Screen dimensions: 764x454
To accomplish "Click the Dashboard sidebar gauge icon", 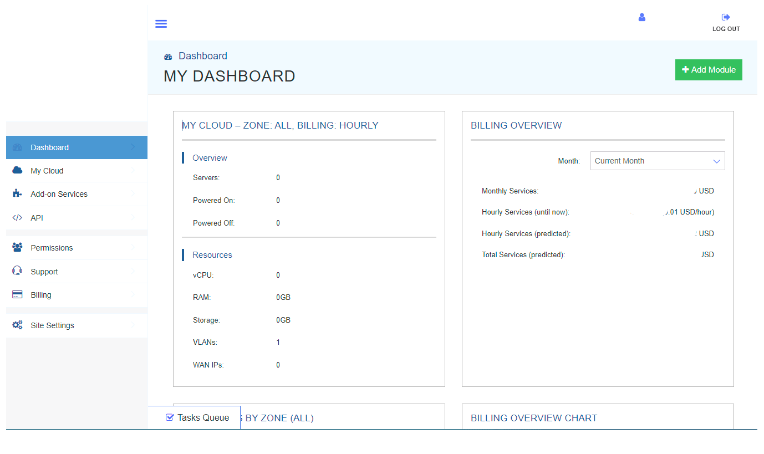I will pyautogui.click(x=17, y=147).
